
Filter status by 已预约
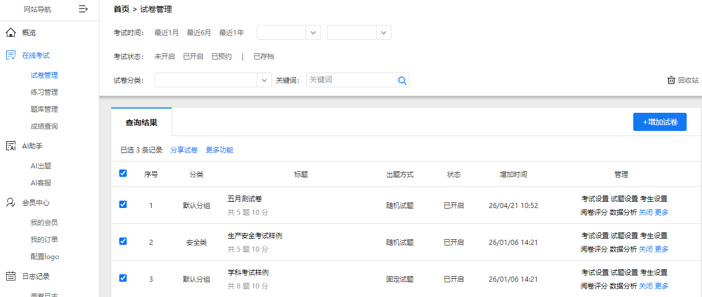tap(222, 57)
